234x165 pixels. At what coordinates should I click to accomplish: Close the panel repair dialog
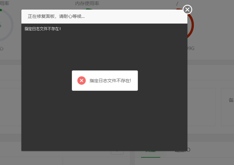[187, 10]
